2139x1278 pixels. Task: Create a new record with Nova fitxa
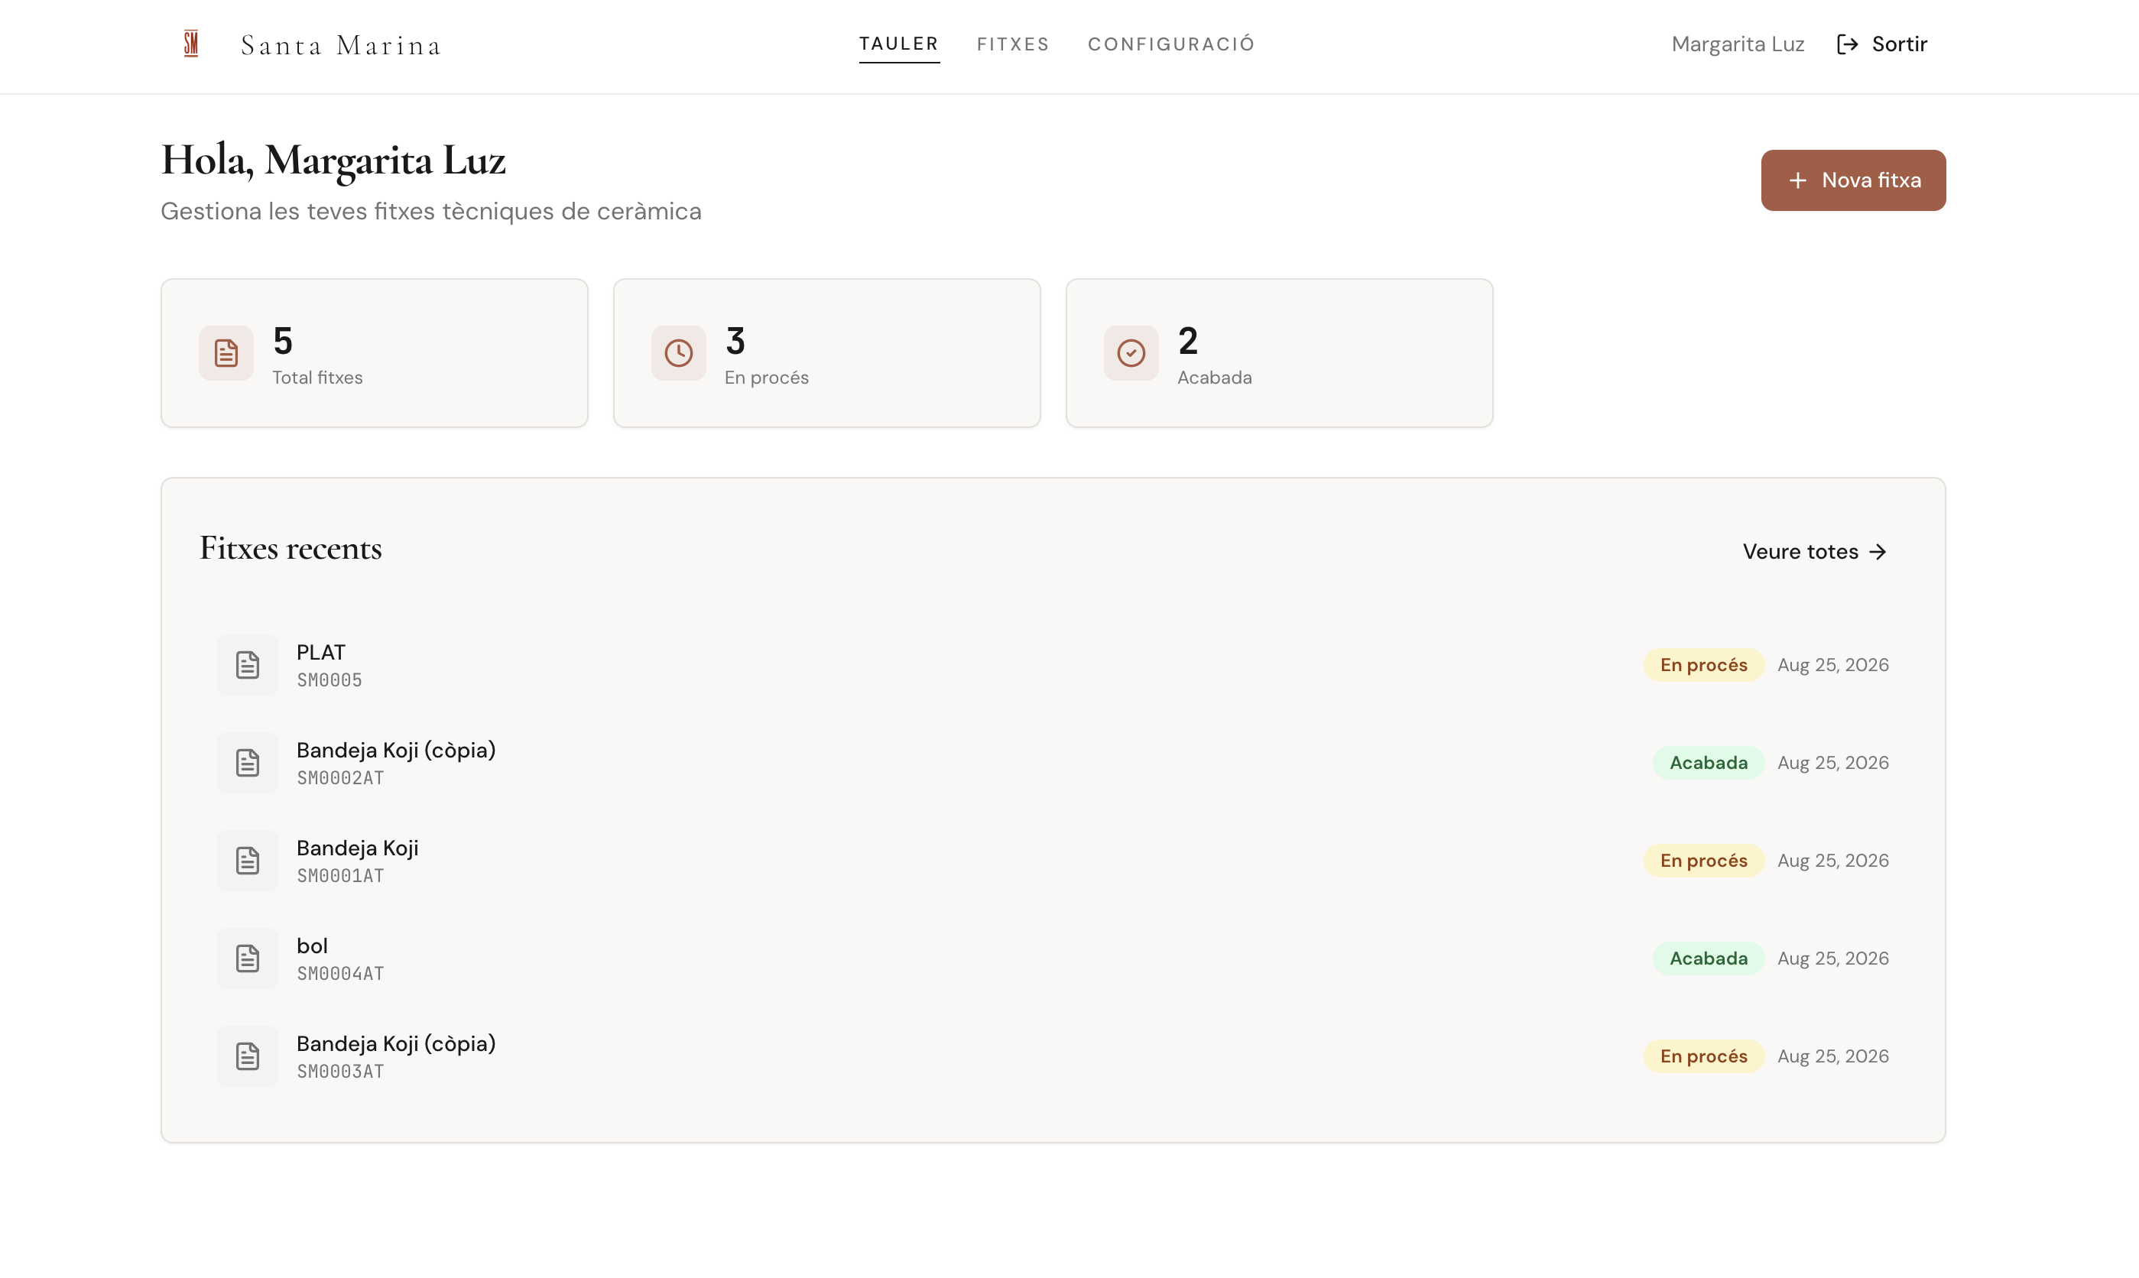point(1853,180)
